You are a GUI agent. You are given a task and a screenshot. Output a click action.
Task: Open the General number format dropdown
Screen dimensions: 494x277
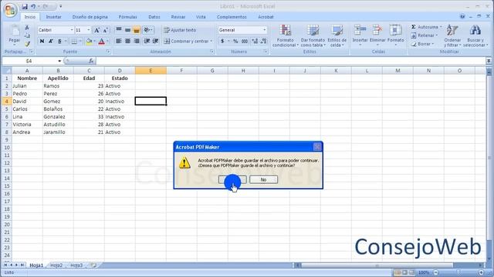tap(264, 30)
